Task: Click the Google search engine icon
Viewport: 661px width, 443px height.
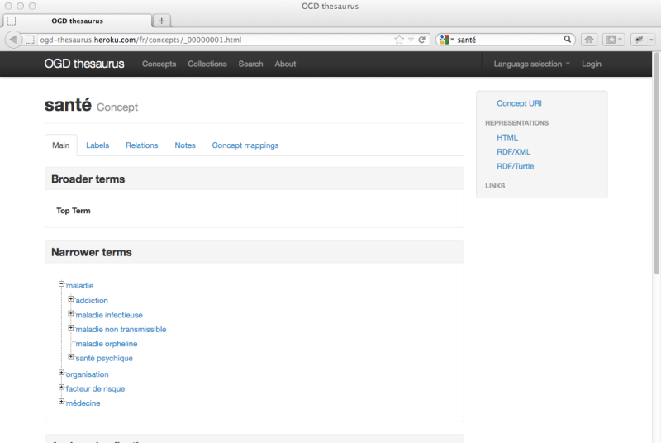Action: click(x=444, y=40)
